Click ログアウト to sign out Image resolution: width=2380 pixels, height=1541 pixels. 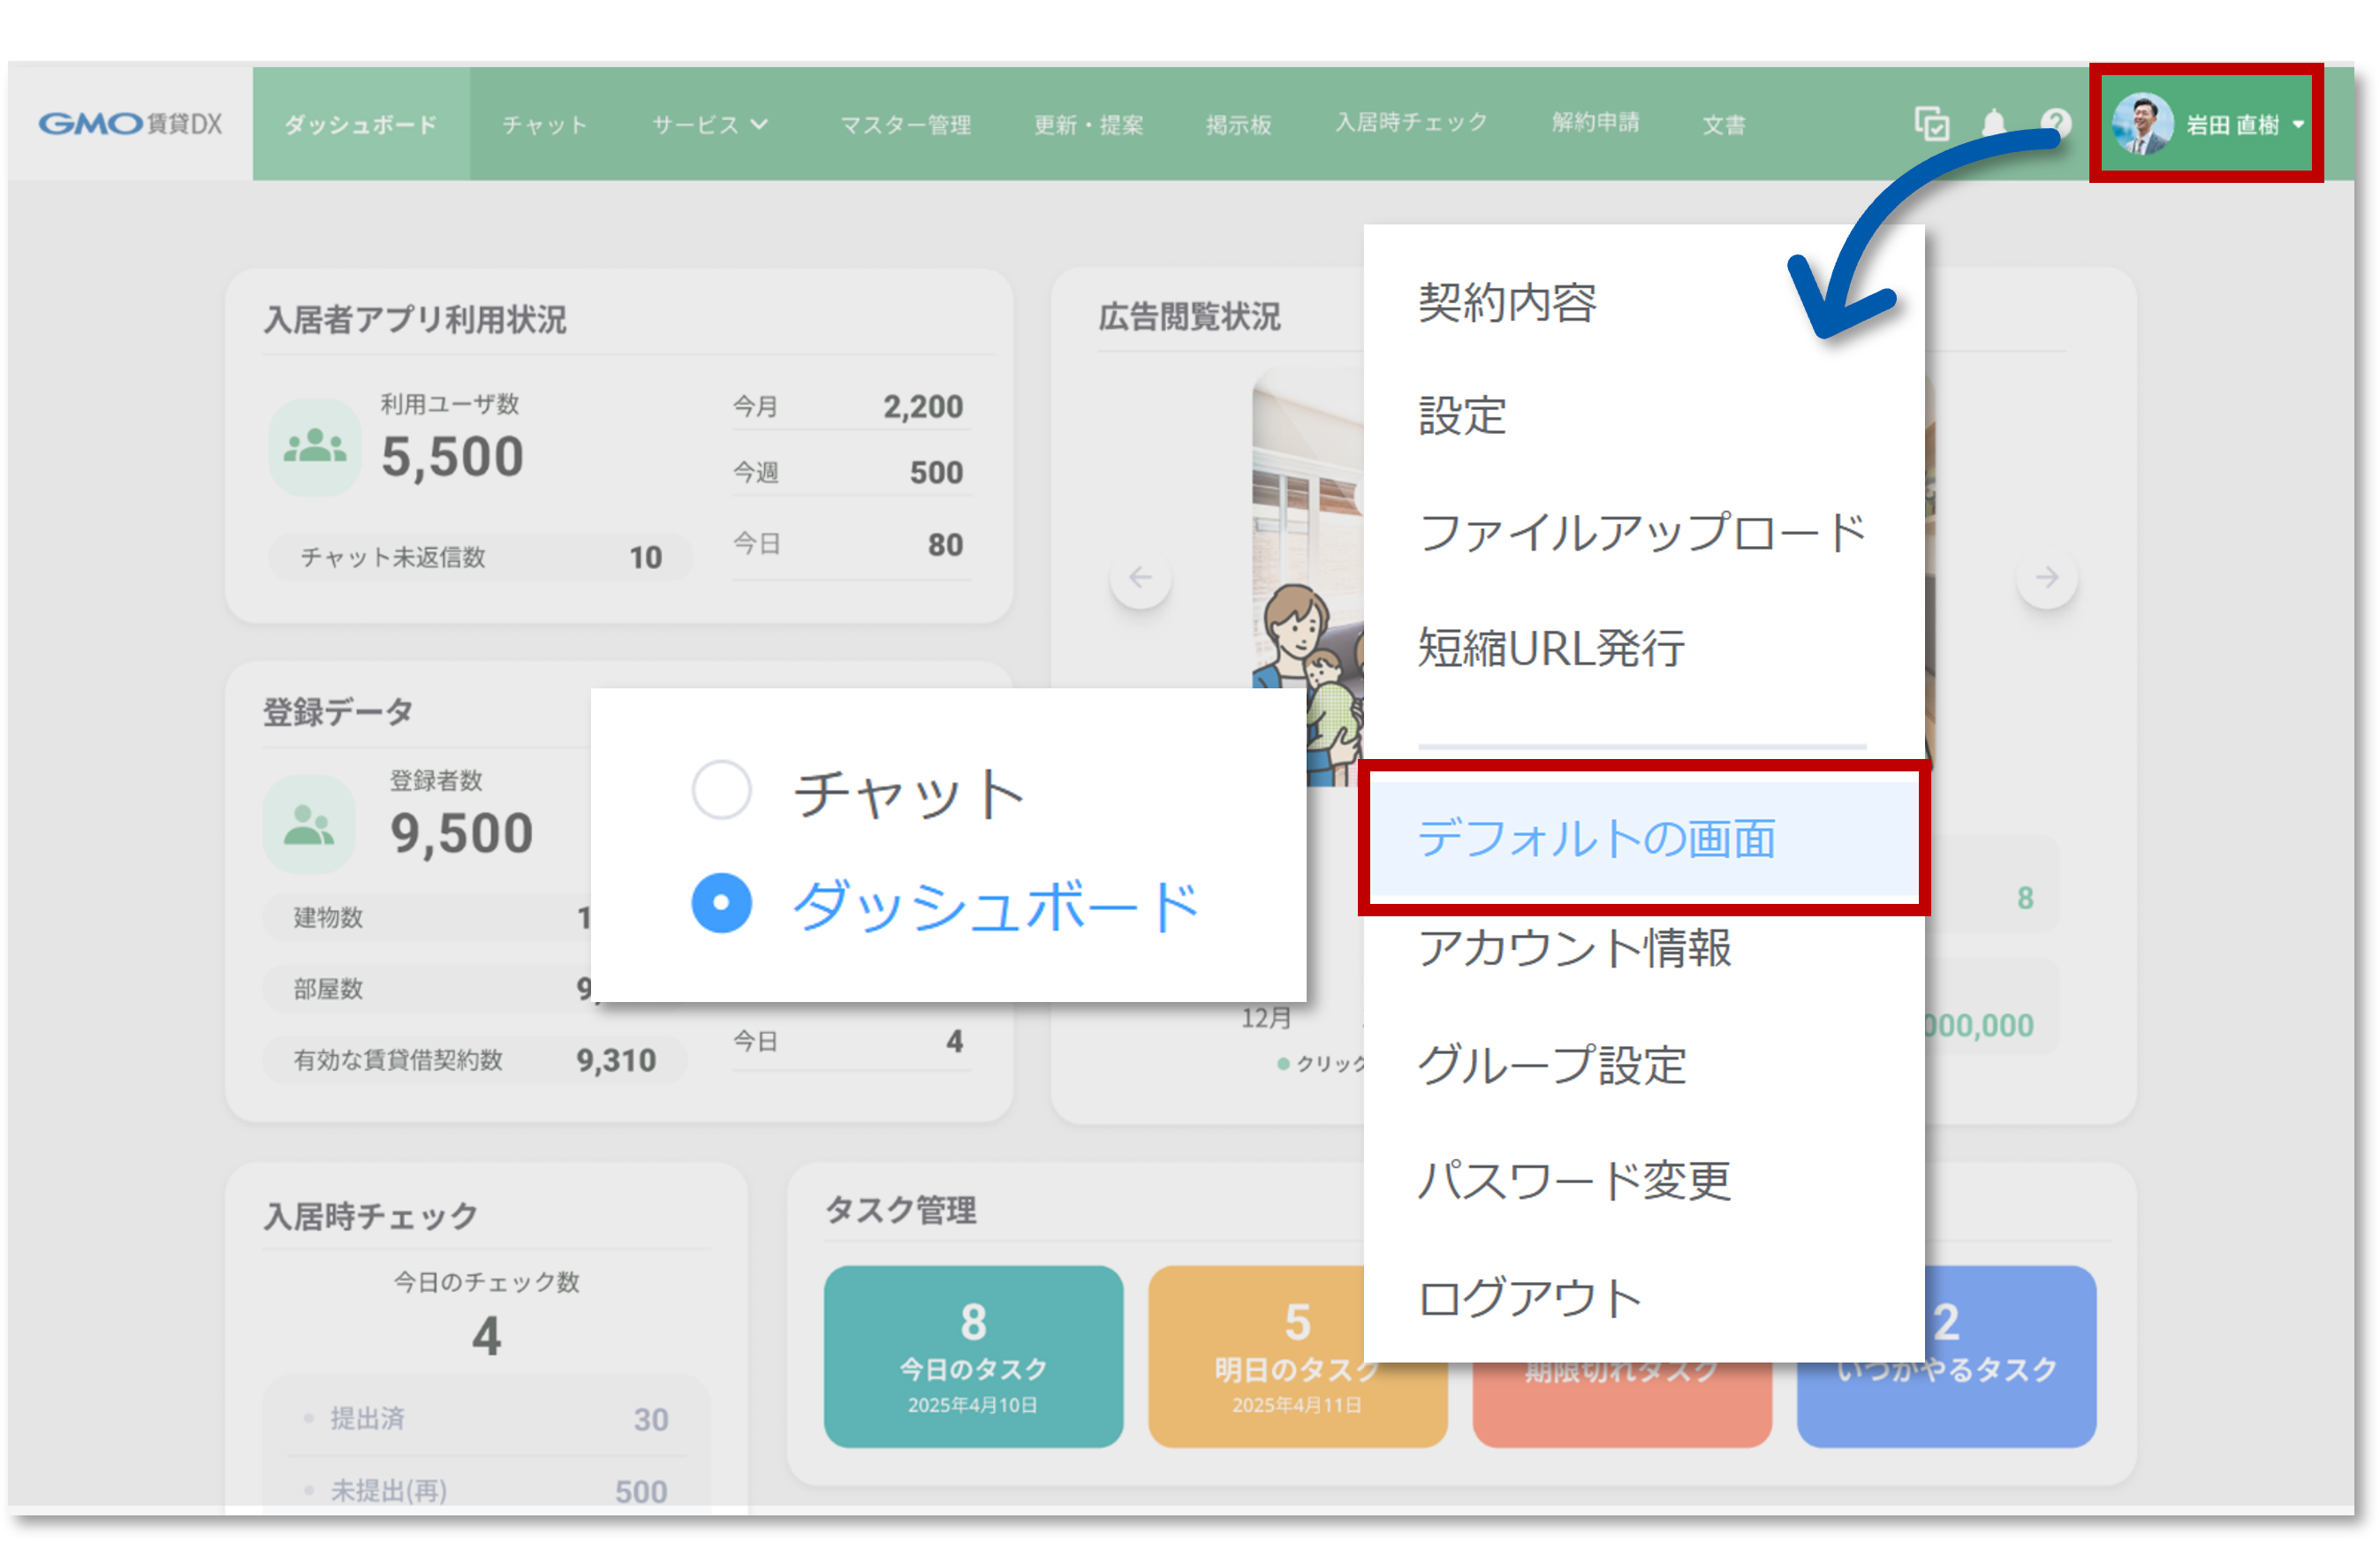(x=1528, y=1297)
